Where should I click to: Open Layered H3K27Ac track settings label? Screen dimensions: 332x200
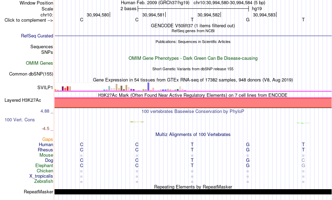click(23, 100)
